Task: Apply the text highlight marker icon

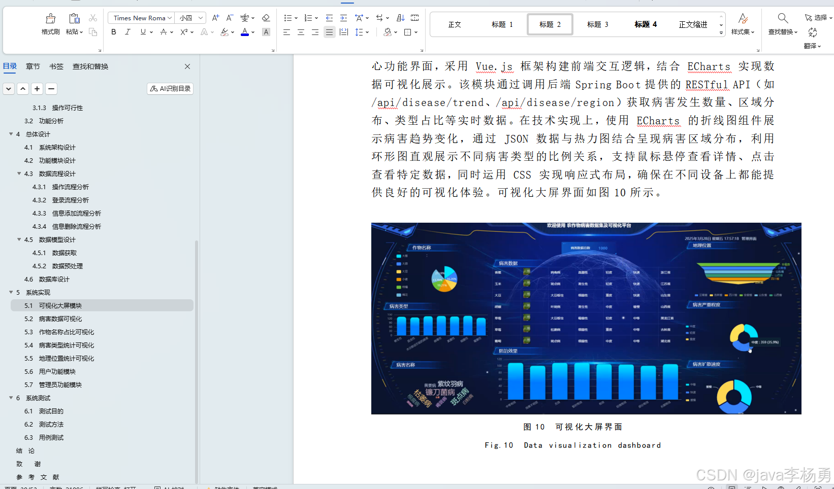Action: (x=224, y=32)
